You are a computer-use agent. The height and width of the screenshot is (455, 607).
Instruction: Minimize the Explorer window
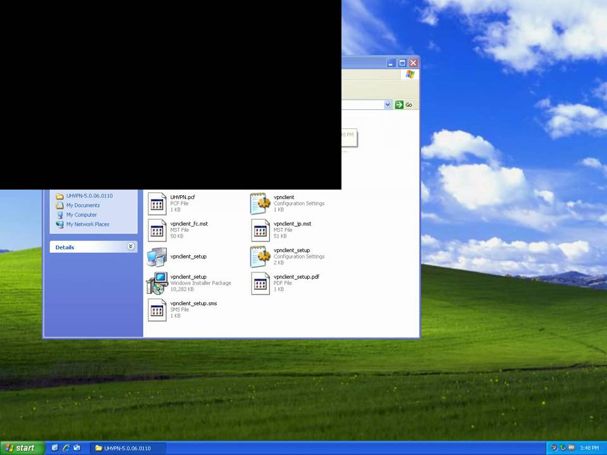[x=391, y=63]
